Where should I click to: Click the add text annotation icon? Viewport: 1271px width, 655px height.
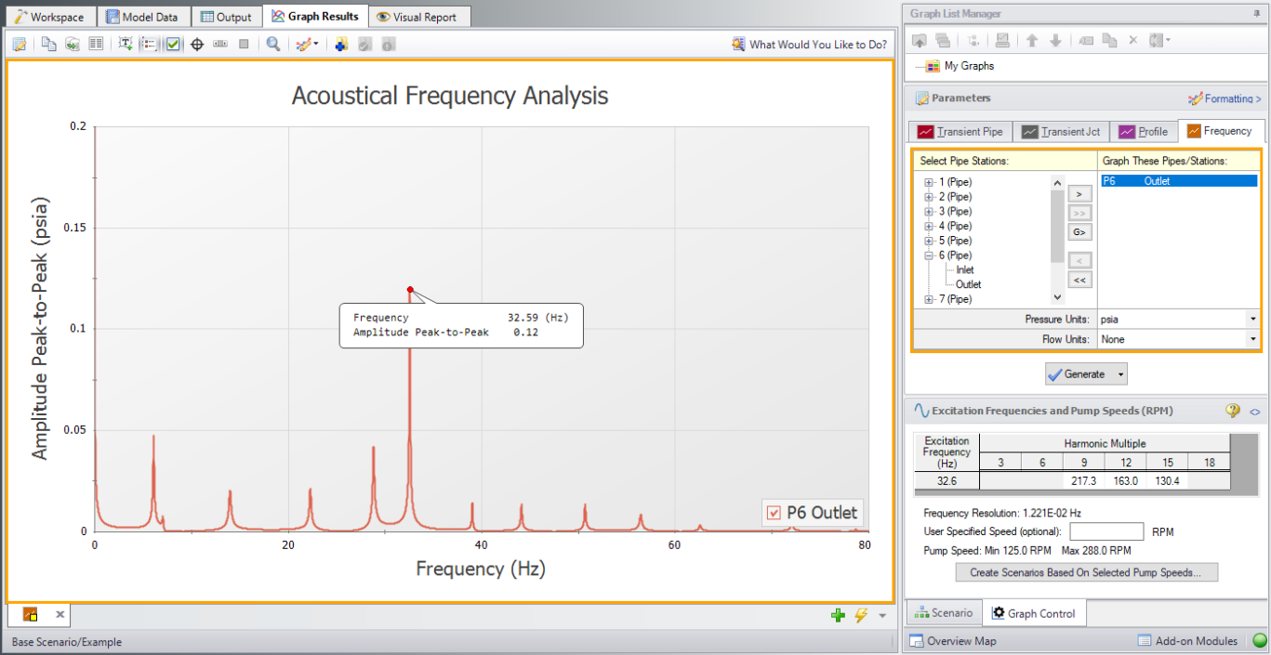[126, 44]
